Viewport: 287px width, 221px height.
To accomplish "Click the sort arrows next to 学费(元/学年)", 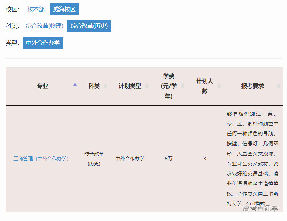I will pos(183,86).
